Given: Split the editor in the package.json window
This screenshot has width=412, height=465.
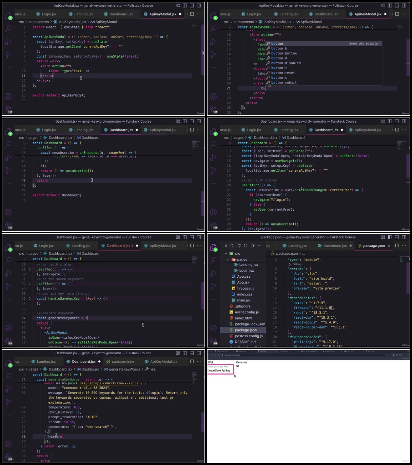Looking at the screenshot, I should [397, 246].
